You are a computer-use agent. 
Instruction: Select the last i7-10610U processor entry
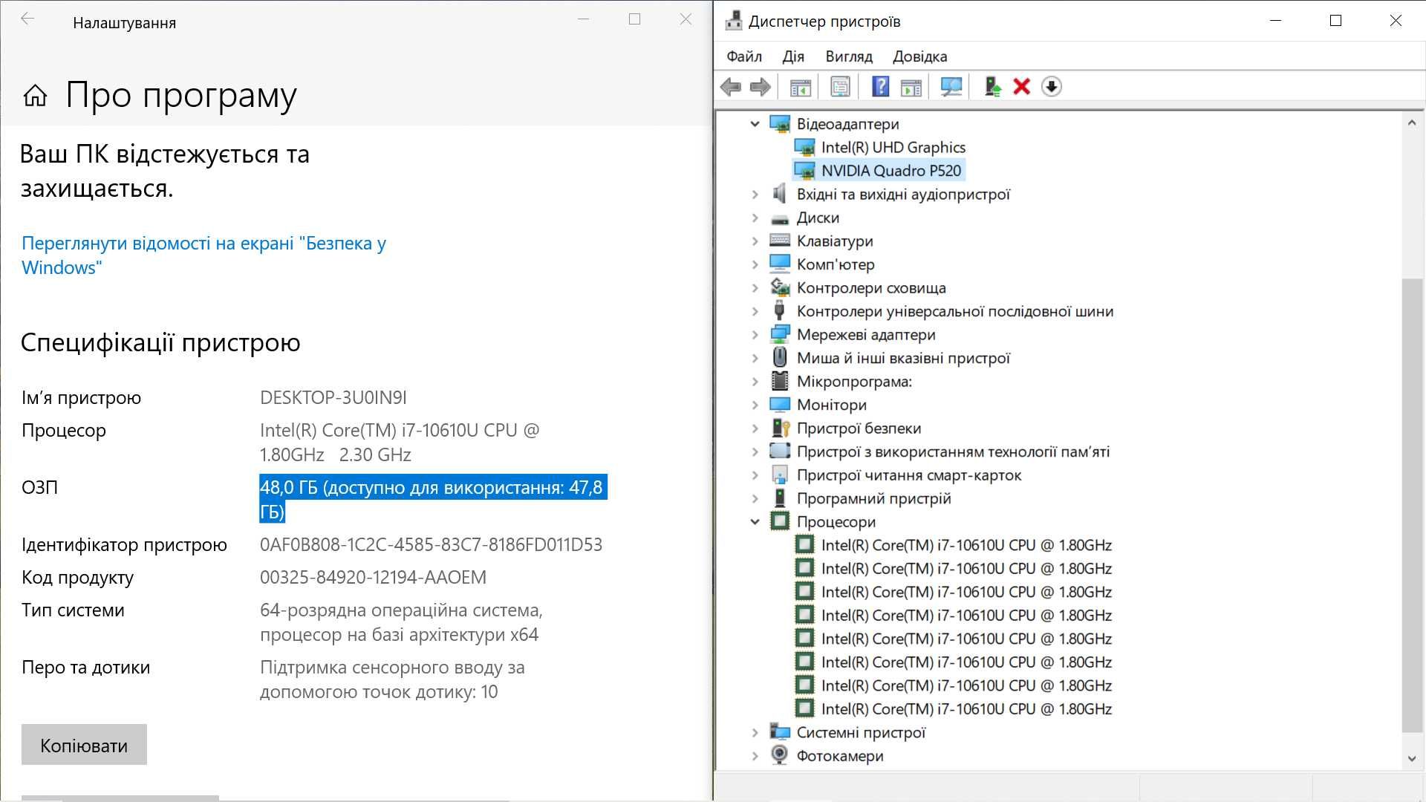tap(966, 708)
